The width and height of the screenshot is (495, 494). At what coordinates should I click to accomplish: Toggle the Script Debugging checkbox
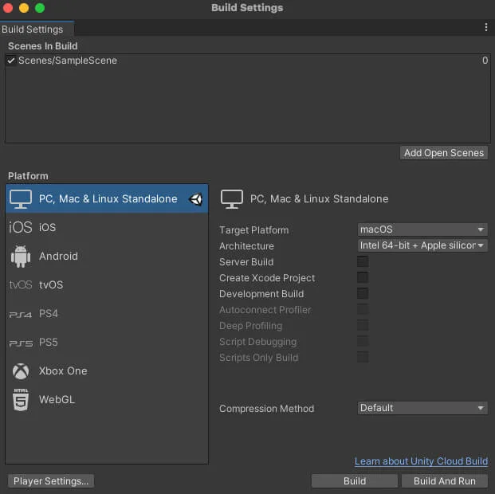pyautogui.click(x=363, y=341)
